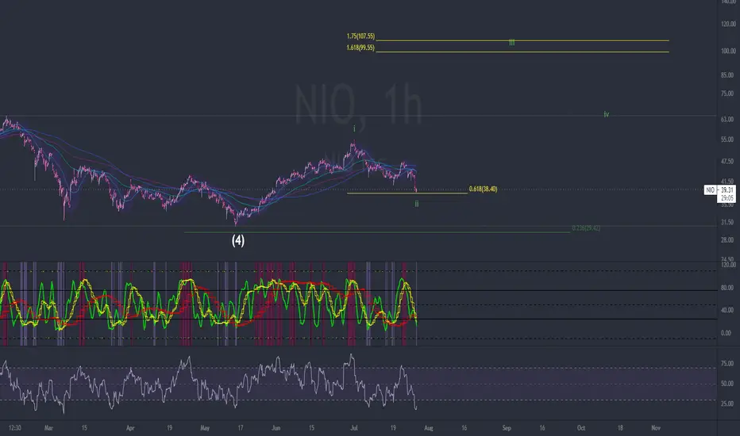740x436 pixels.
Task: Click the 25.00 RSI scale label
Action: click(727, 404)
